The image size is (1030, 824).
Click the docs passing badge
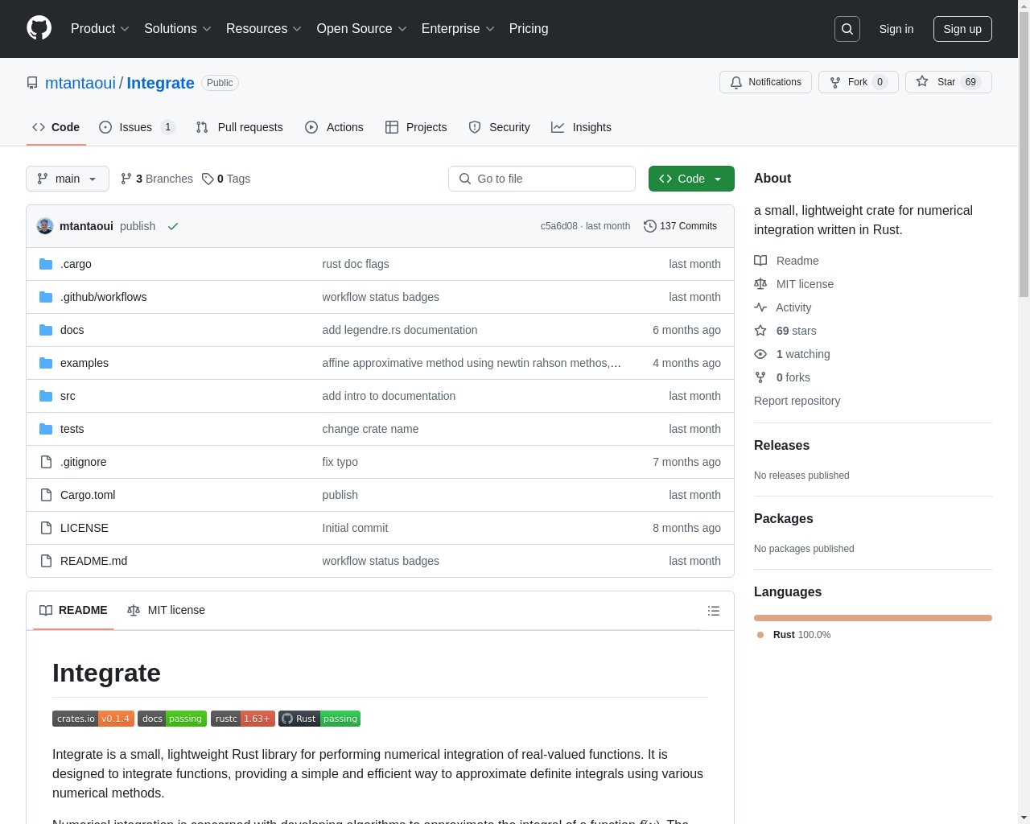172,719
